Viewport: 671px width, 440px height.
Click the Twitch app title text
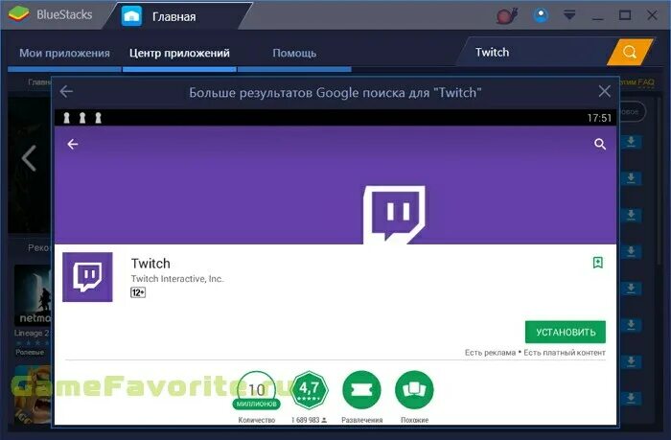coord(150,264)
